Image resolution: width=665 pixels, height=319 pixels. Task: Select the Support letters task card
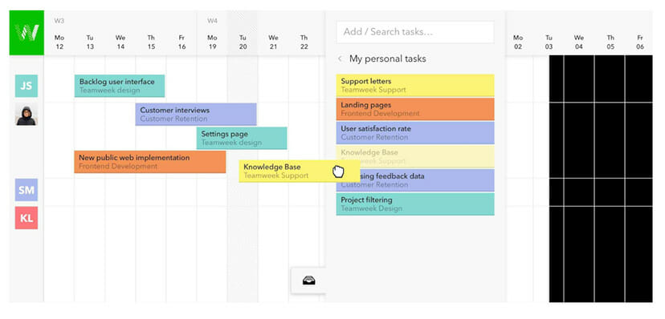(415, 86)
